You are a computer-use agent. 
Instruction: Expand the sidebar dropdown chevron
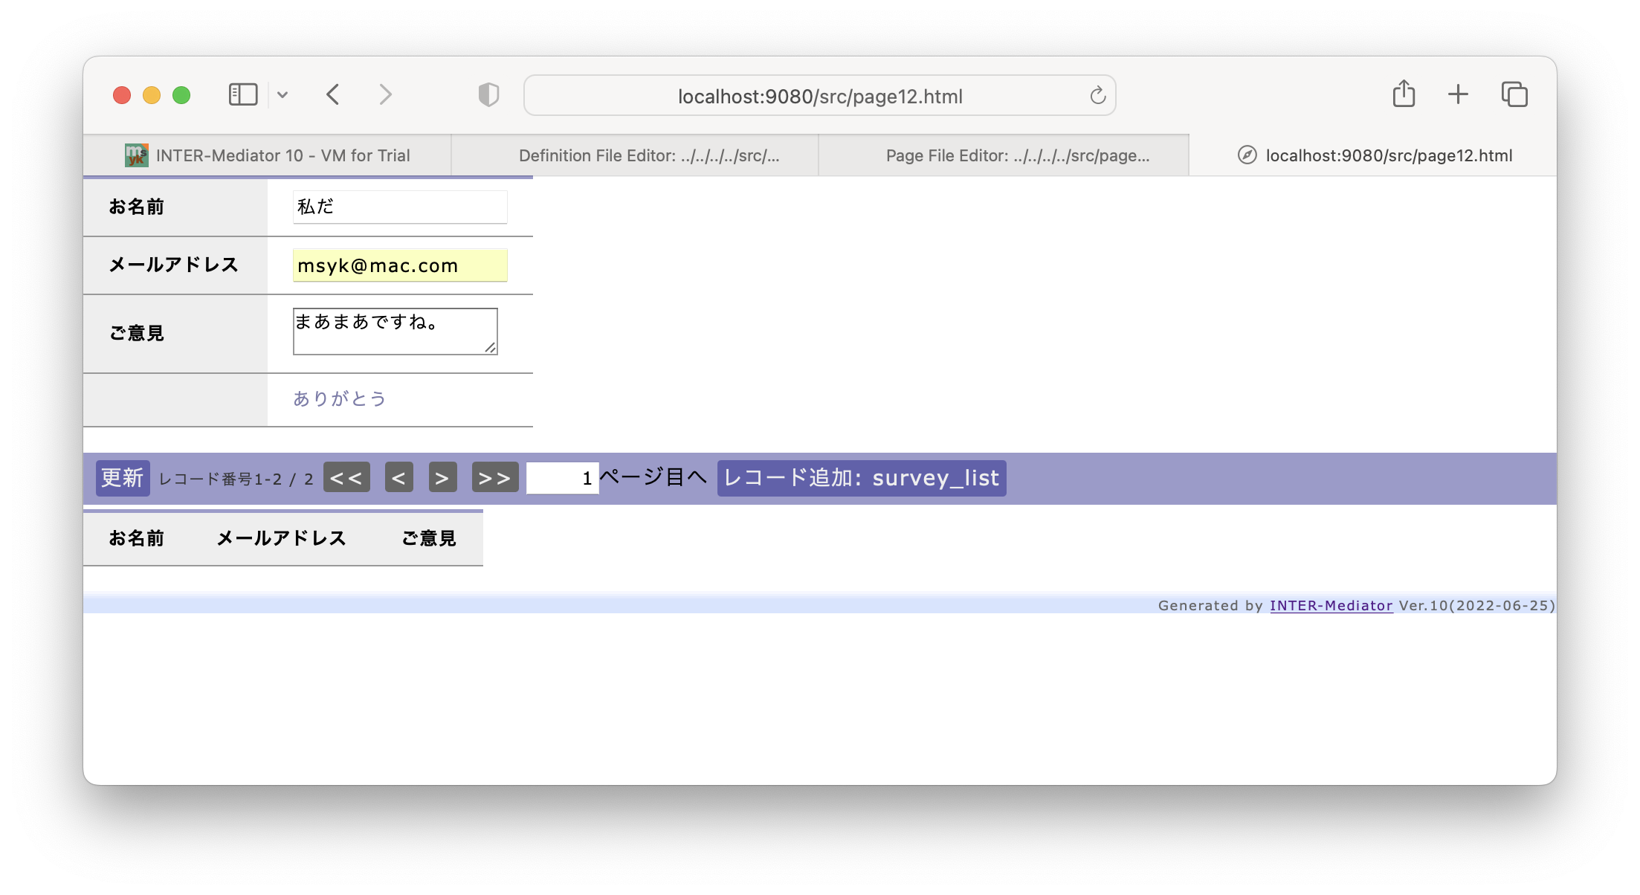[x=283, y=95]
